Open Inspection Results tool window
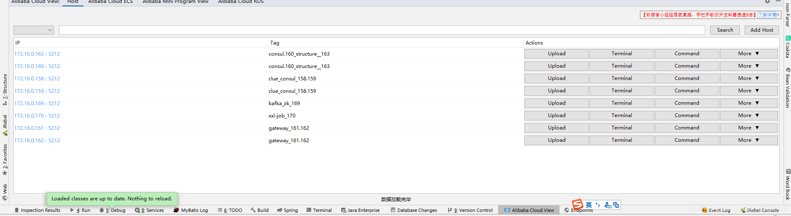This screenshot has width=791, height=216. pos(37,210)
